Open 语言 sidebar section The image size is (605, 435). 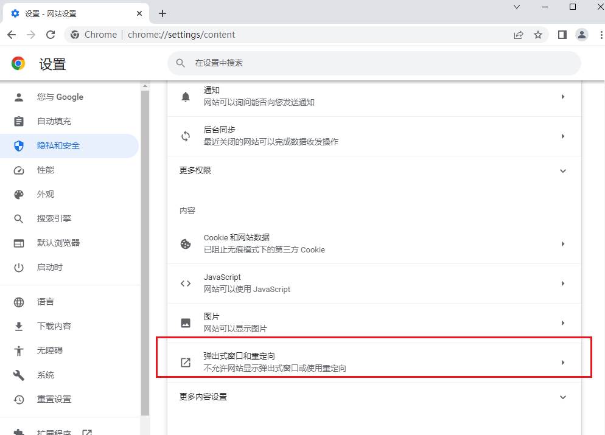tap(69, 302)
